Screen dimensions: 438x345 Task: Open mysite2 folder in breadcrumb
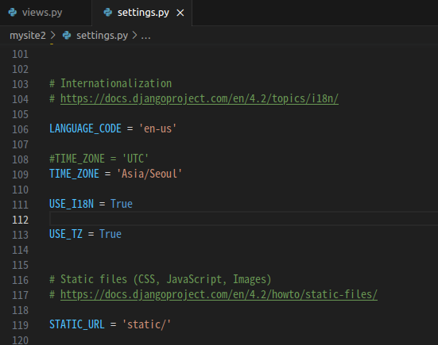point(28,36)
